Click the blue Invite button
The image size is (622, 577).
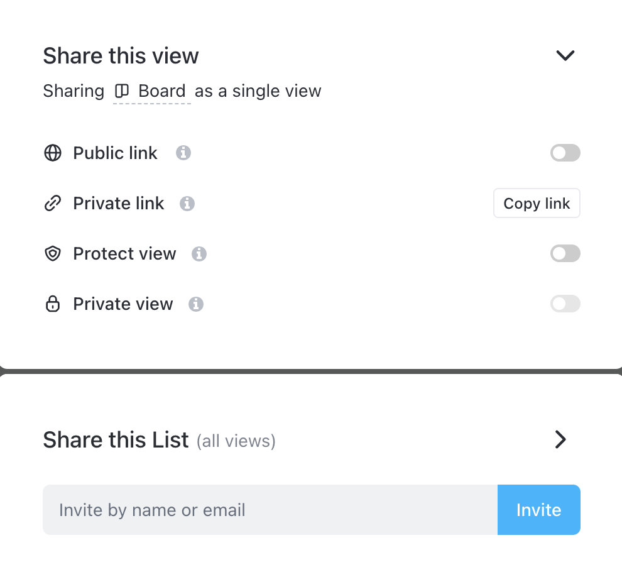pyautogui.click(x=538, y=510)
